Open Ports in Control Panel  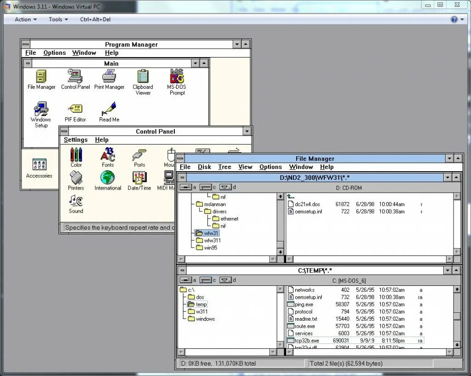pyautogui.click(x=139, y=158)
